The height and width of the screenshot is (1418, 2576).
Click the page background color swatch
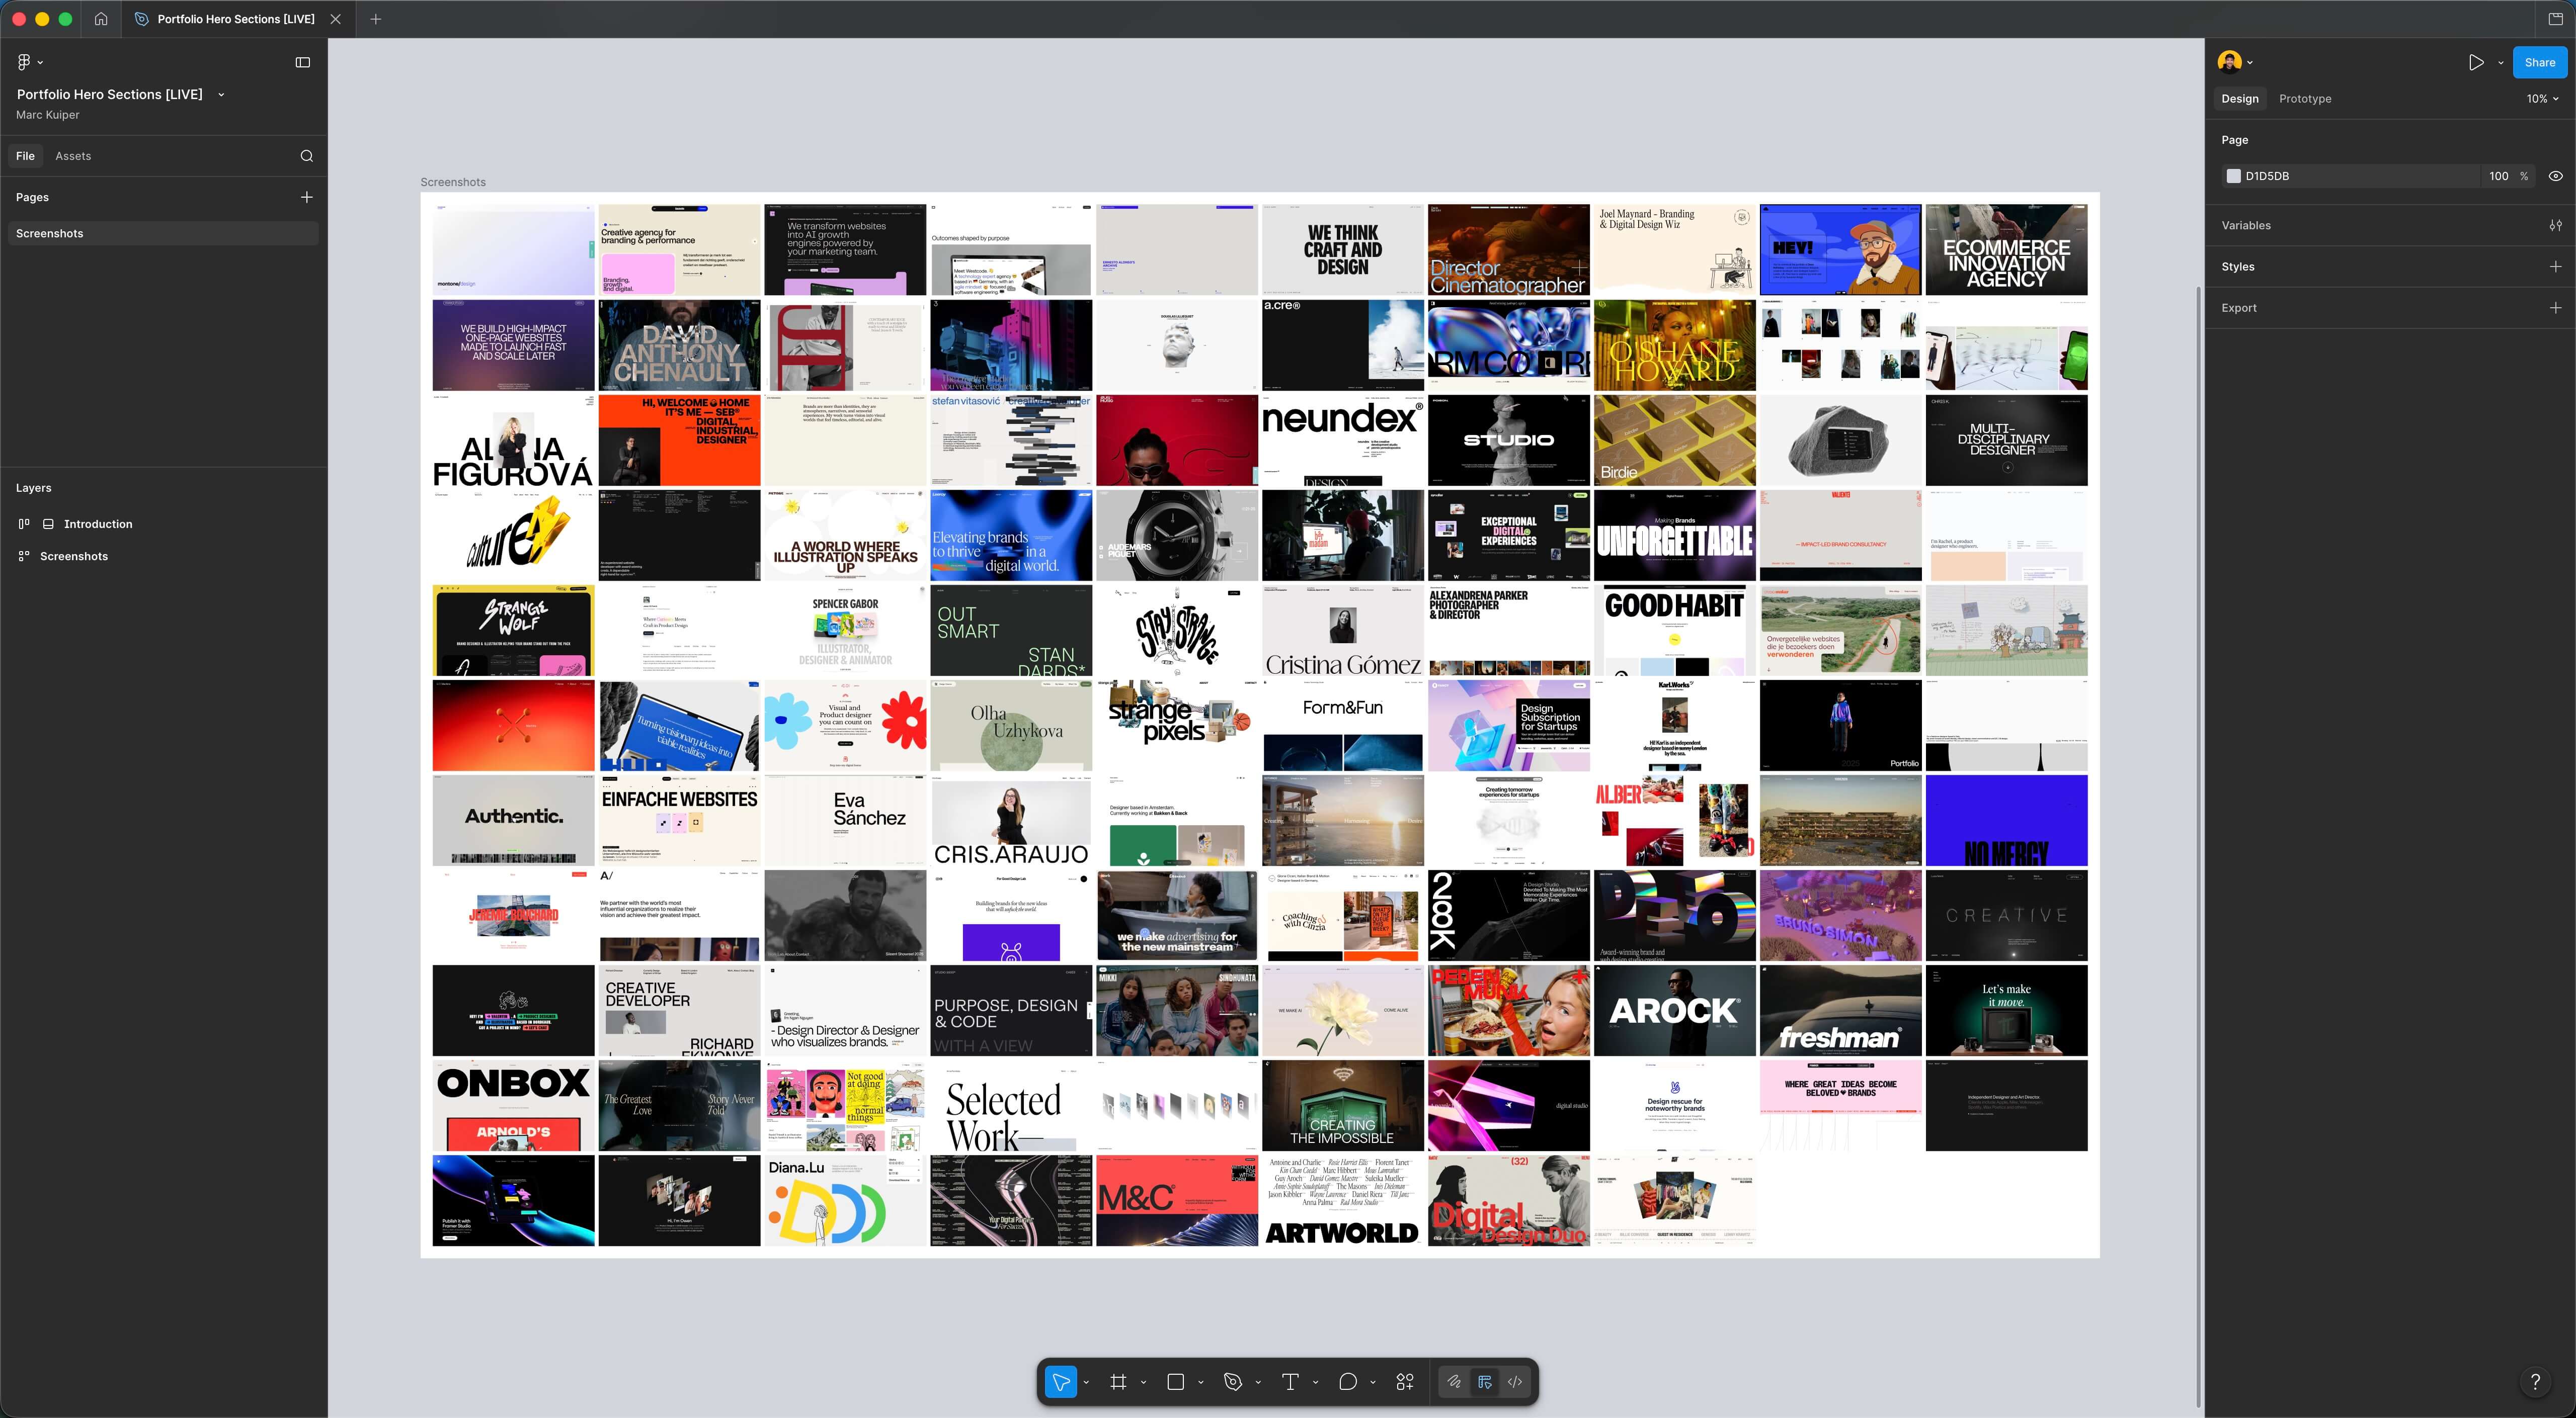2233,176
